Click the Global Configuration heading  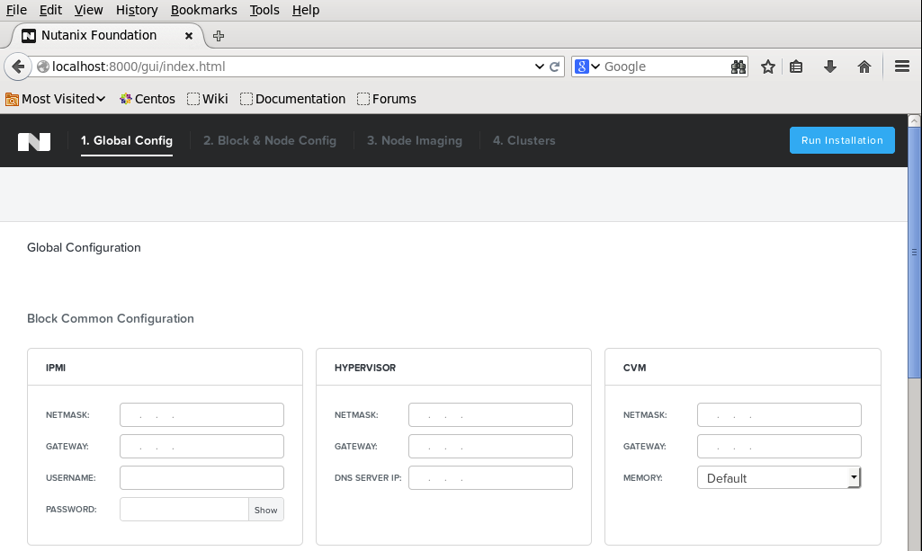point(84,247)
